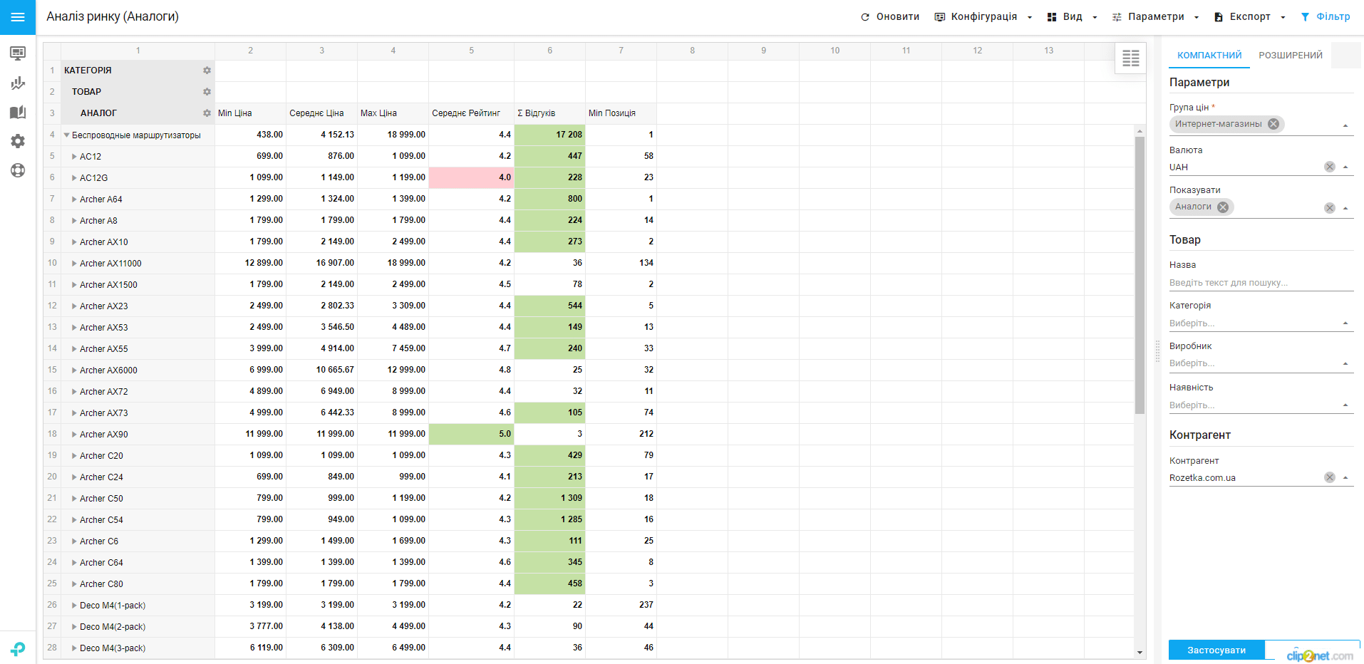
Task: Click the help lifebuoy sidebar icon
Action: tap(18, 170)
